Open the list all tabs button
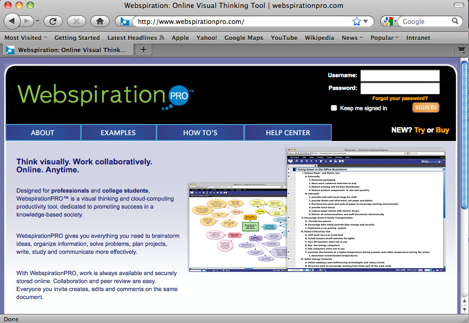Image resolution: width=469 pixels, height=323 pixels. pos(462,49)
